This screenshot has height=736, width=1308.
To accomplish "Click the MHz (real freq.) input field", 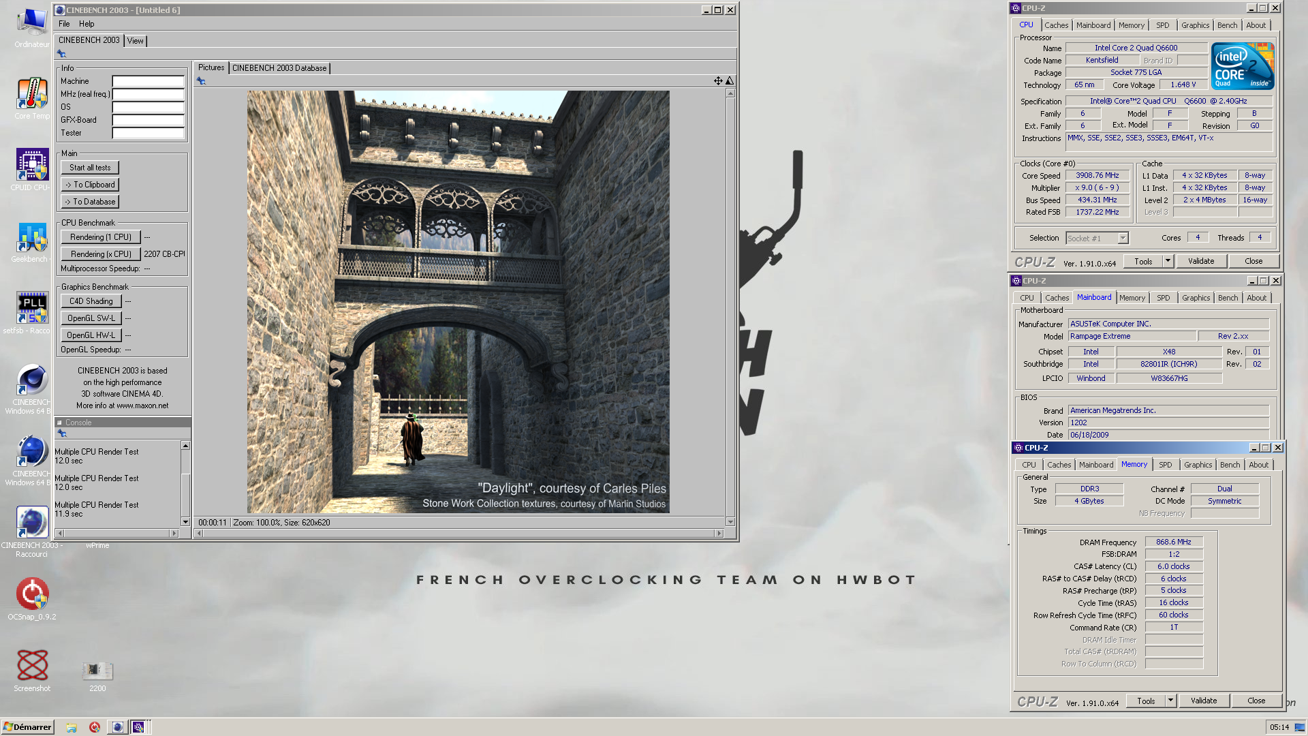I will tap(149, 94).
